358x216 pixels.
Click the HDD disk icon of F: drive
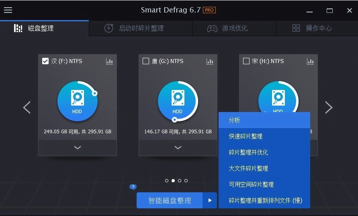click(78, 101)
